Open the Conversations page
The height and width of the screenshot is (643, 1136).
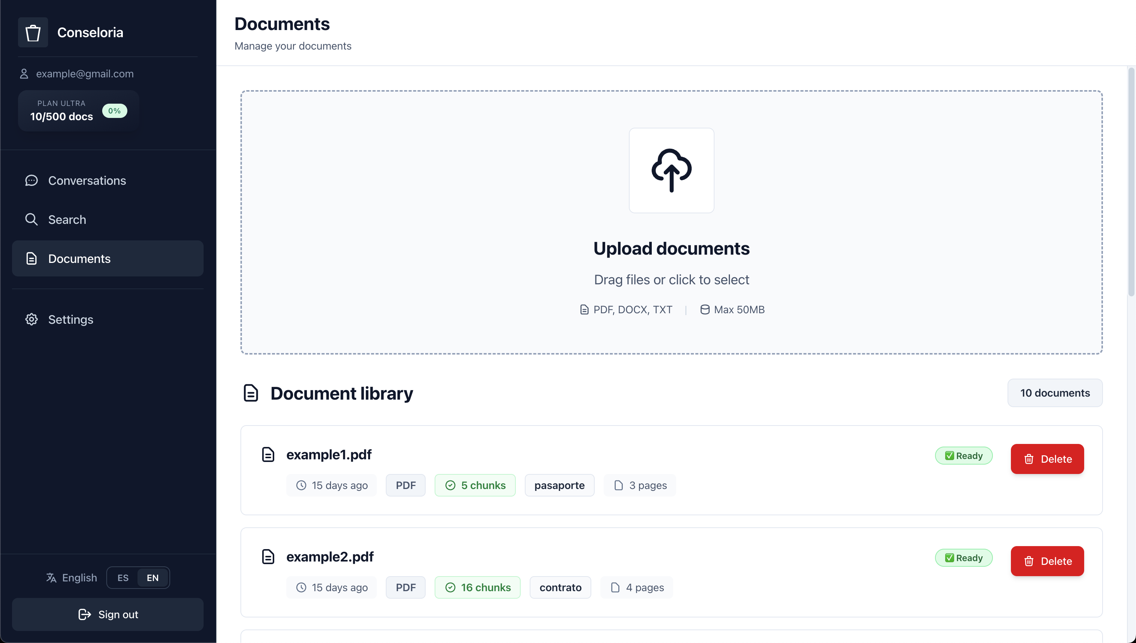86,181
